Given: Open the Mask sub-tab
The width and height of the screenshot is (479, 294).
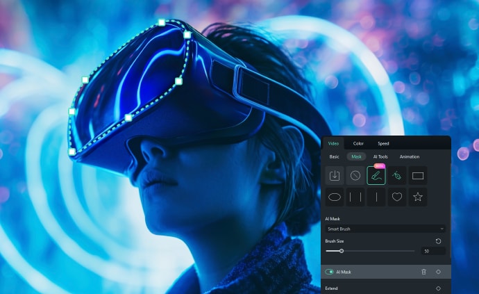Looking at the screenshot, I should tap(356, 156).
